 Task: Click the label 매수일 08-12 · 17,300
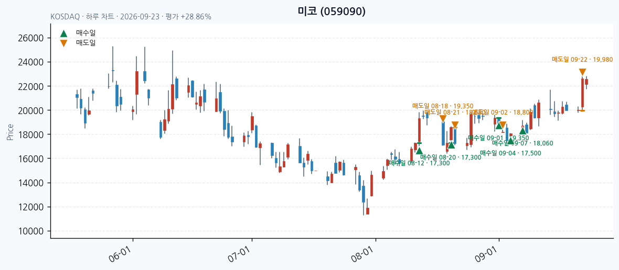tap(419, 163)
